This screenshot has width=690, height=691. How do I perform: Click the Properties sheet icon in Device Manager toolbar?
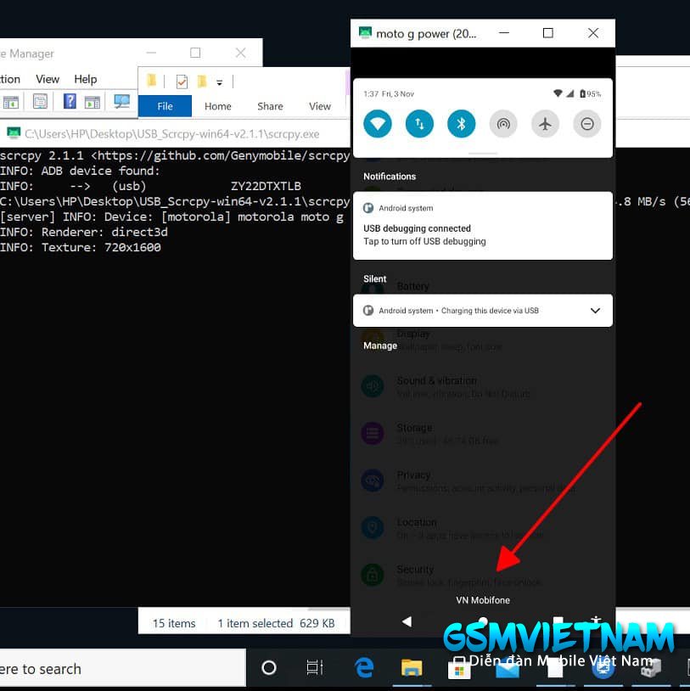(40, 102)
